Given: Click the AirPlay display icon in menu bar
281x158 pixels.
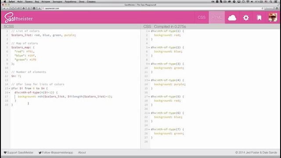Looking at the screenshot, I should click(x=239, y=1).
